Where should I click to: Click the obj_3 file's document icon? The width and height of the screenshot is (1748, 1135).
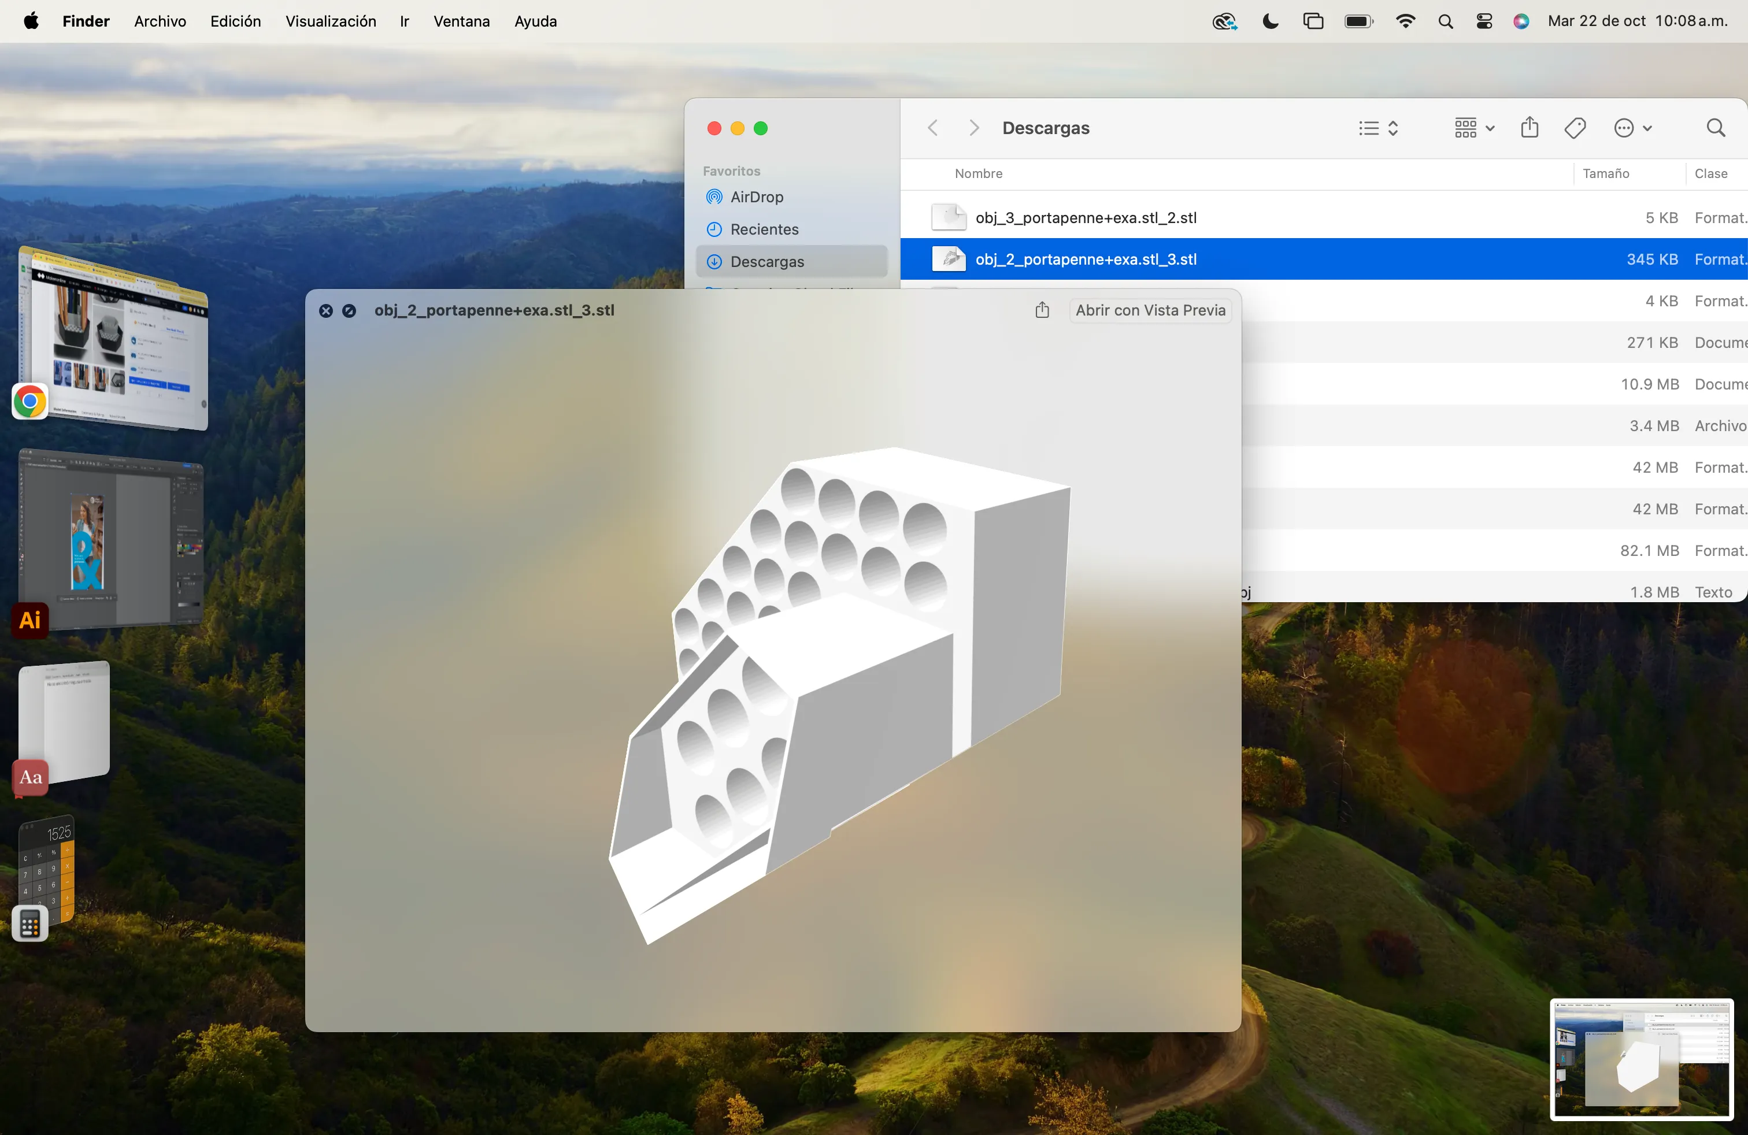click(948, 217)
